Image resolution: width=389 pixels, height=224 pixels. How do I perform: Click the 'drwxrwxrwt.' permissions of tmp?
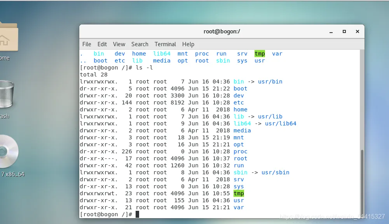pyautogui.click(x=99, y=193)
